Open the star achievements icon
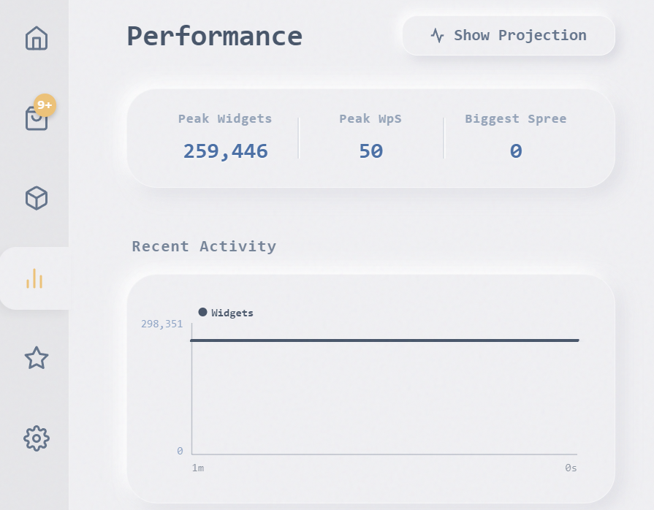The image size is (654, 510). (37, 358)
